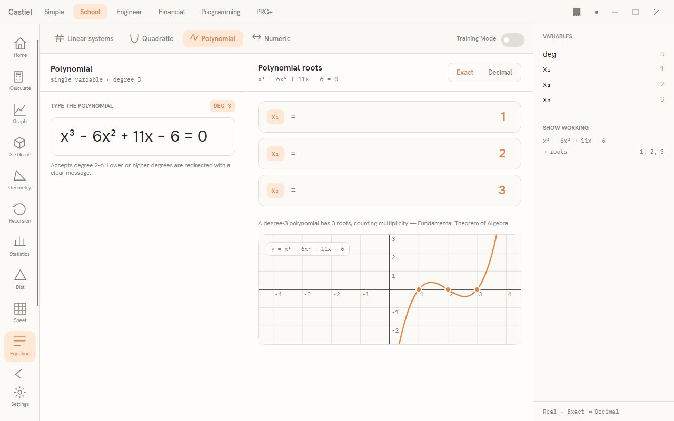The image size is (674, 421).
Task: Click the Castiel app name
Action: 20,12
